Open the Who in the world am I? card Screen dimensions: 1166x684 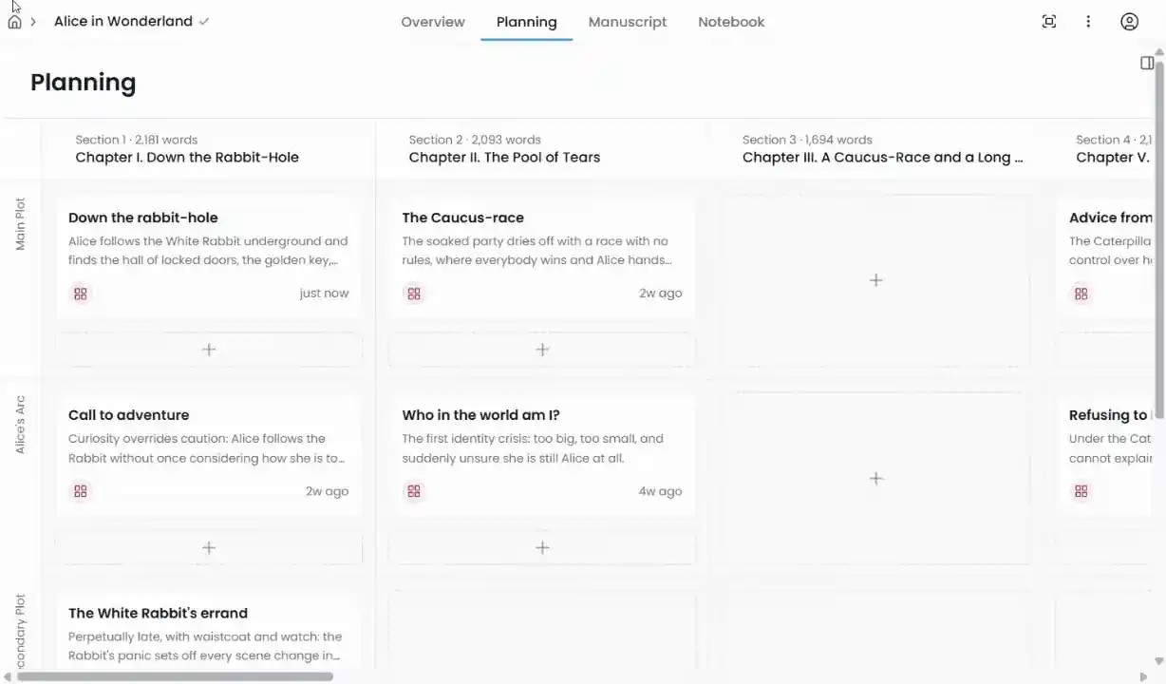542,454
